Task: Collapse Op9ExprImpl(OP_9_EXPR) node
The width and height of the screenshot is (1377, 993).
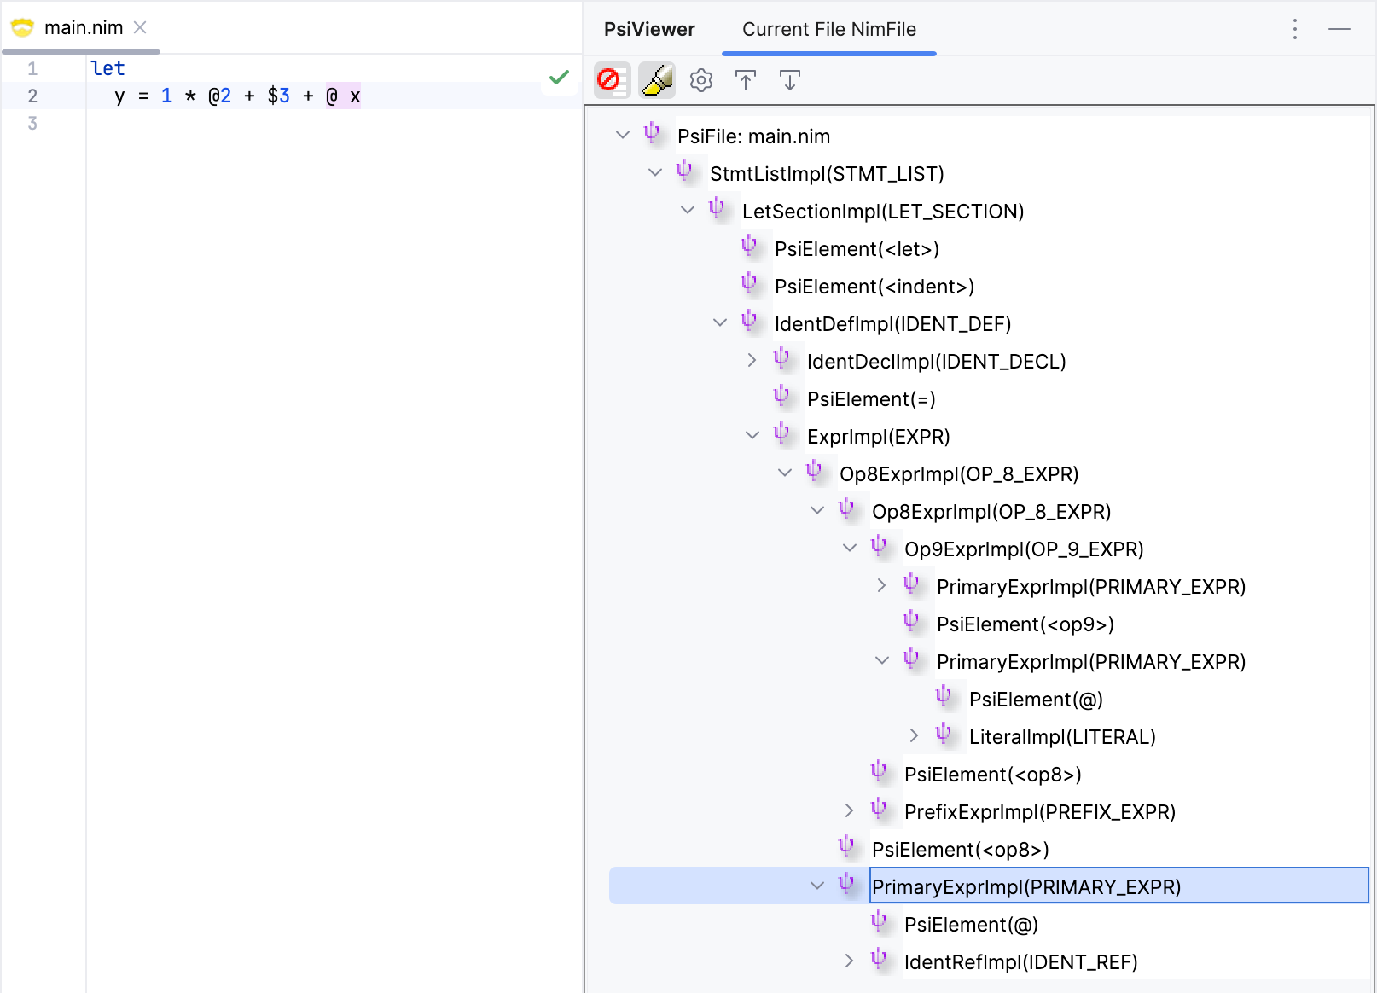Action: 850,548
